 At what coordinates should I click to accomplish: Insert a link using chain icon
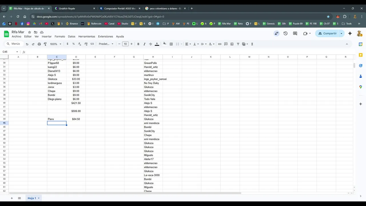(x=220, y=44)
